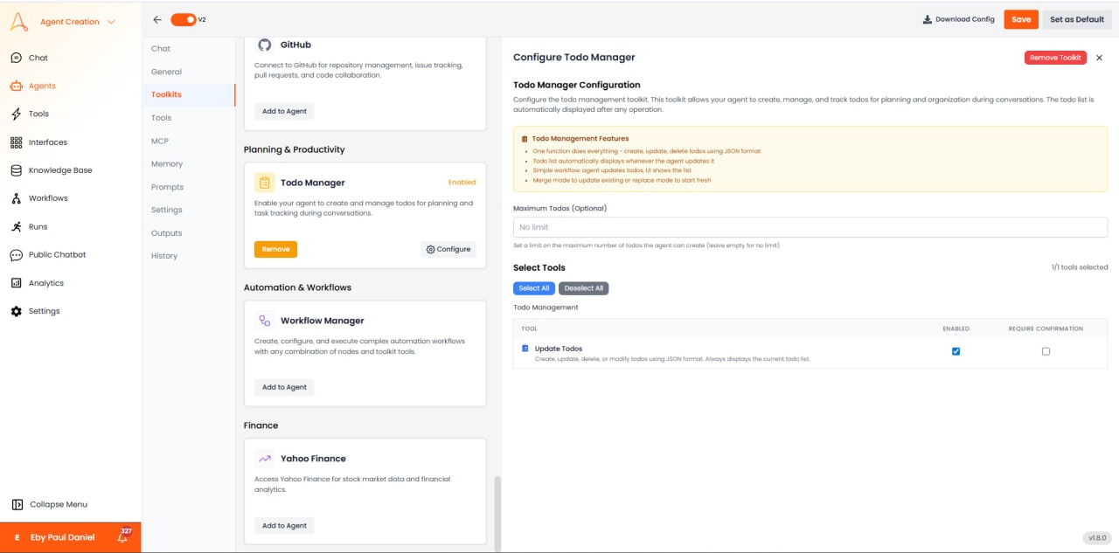Image resolution: width=1119 pixels, height=553 pixels.
Task: Uncheck Enabled for the Update Todos tool
Action: coord(956,351)
